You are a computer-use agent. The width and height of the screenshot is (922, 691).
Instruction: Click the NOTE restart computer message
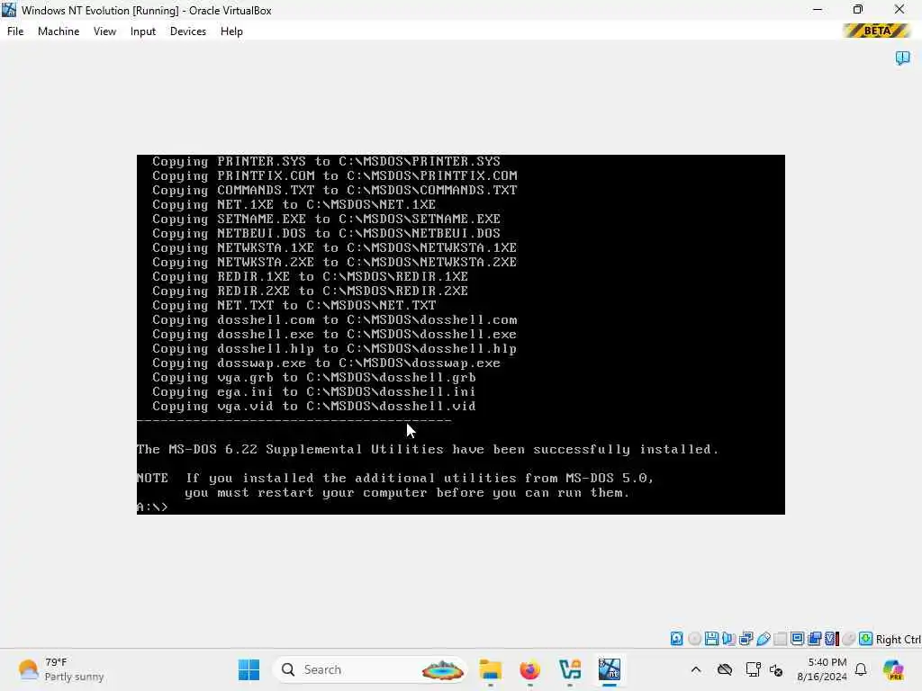coord(395,485)
